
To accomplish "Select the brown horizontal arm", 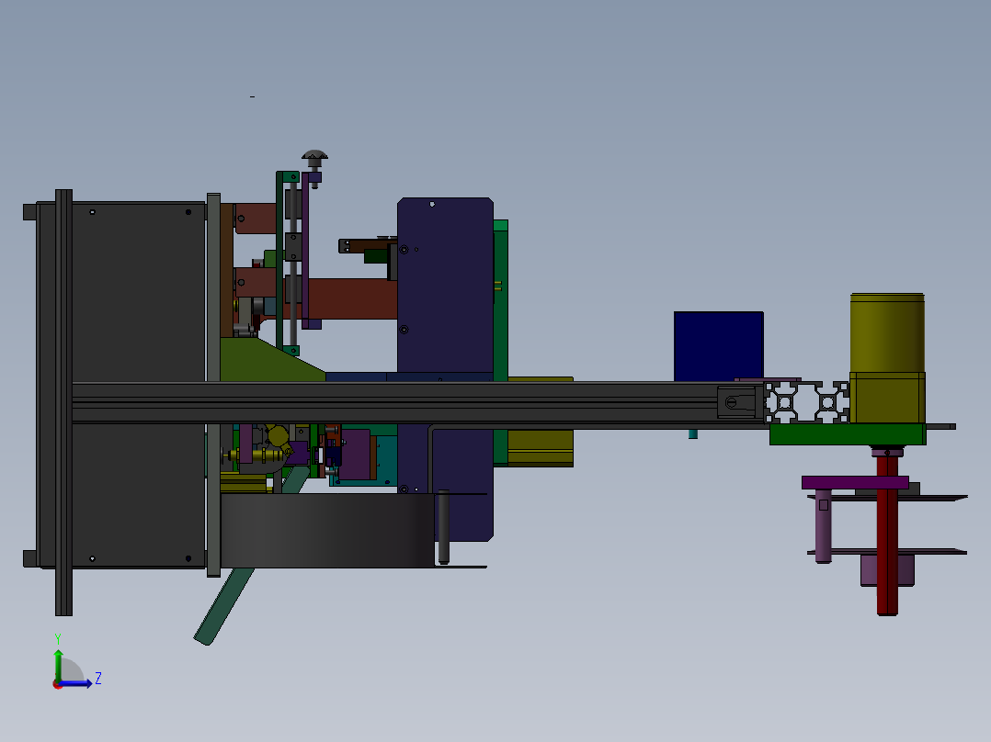I will tap(351, 298).
